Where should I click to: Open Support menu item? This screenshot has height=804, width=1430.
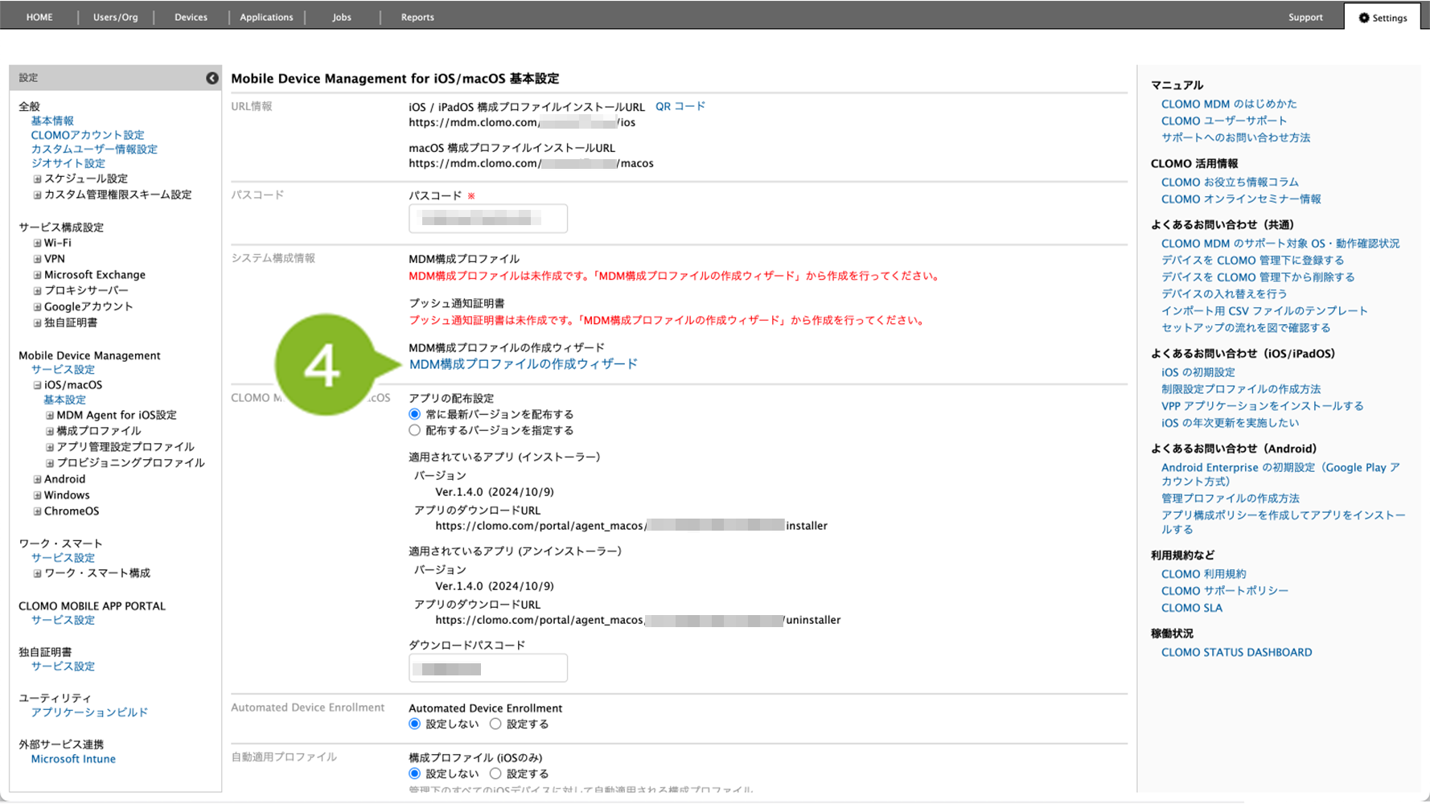tap(1305, 17)
